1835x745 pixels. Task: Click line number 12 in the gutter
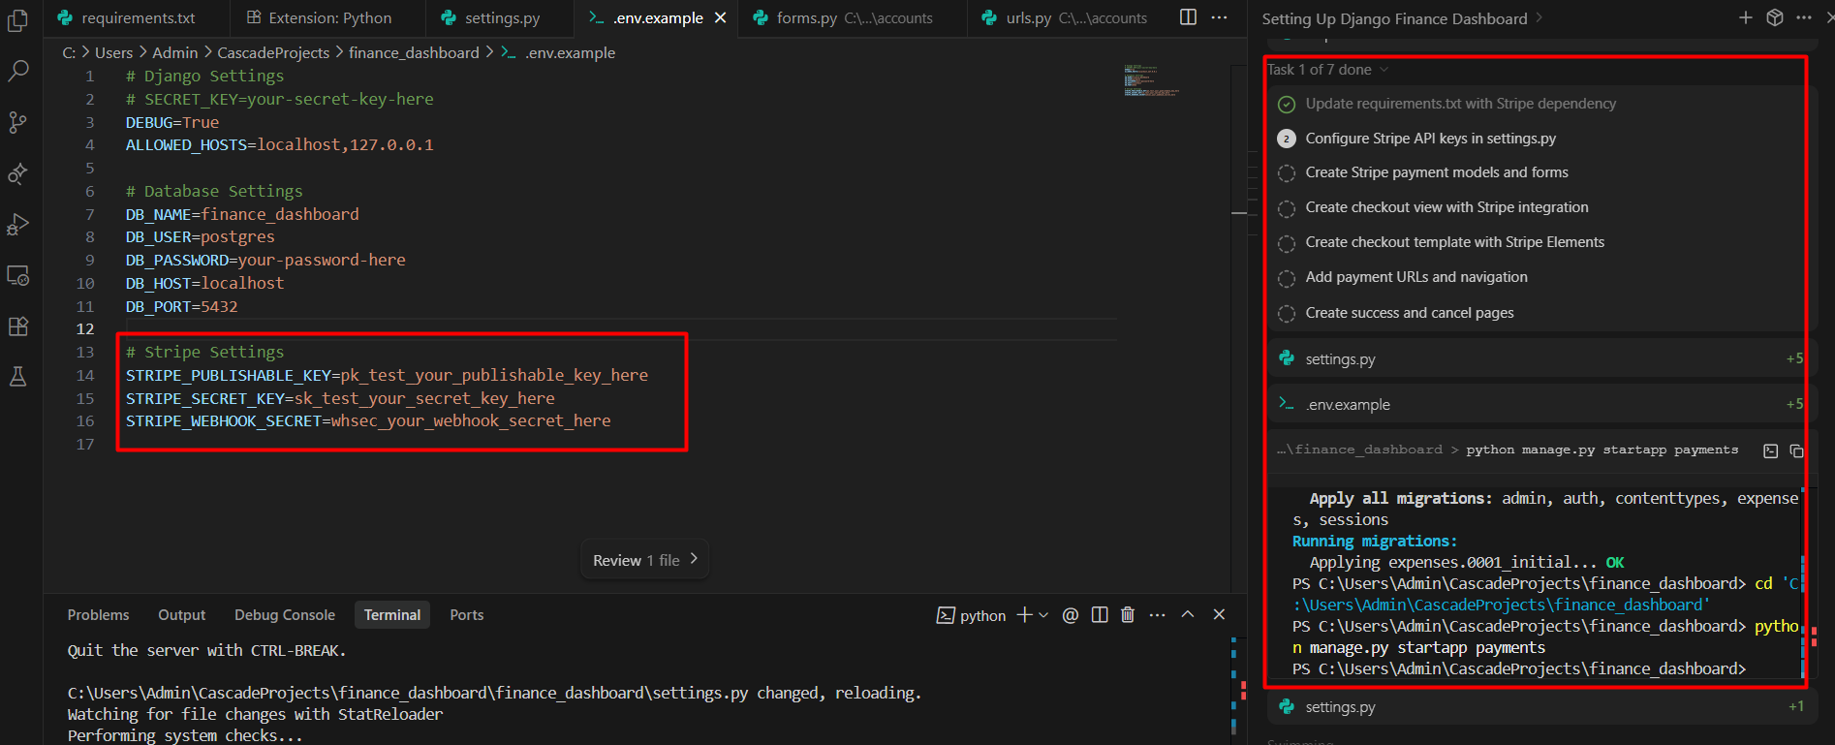85,329
